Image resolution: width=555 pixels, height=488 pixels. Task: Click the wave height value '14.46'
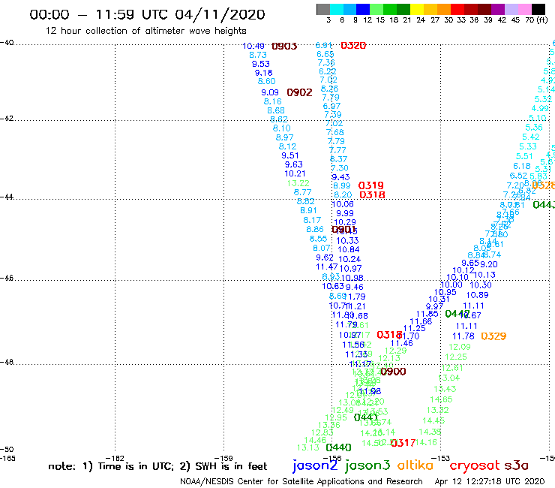click(x=315, y=440)
